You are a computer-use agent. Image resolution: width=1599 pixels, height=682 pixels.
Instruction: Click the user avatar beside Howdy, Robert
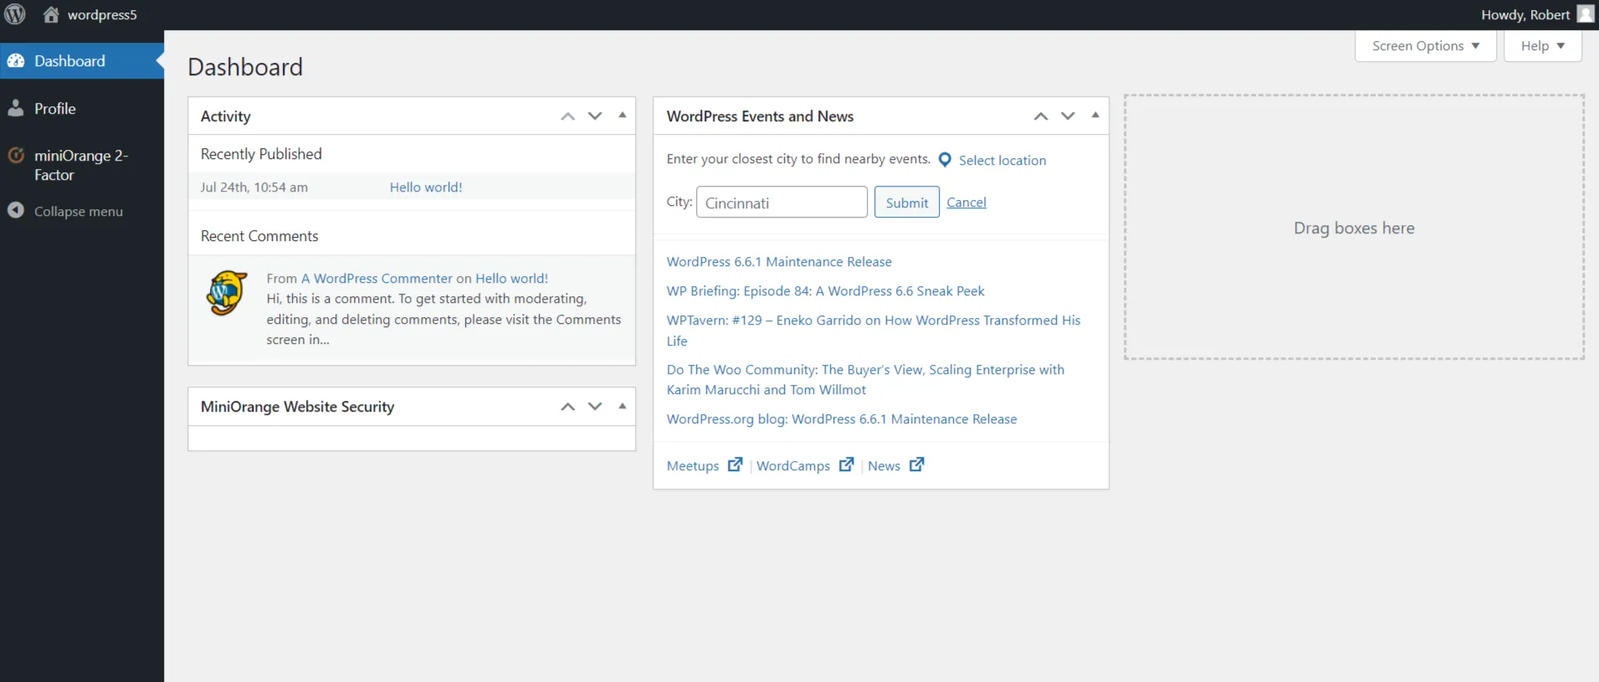click(1585, 14)
